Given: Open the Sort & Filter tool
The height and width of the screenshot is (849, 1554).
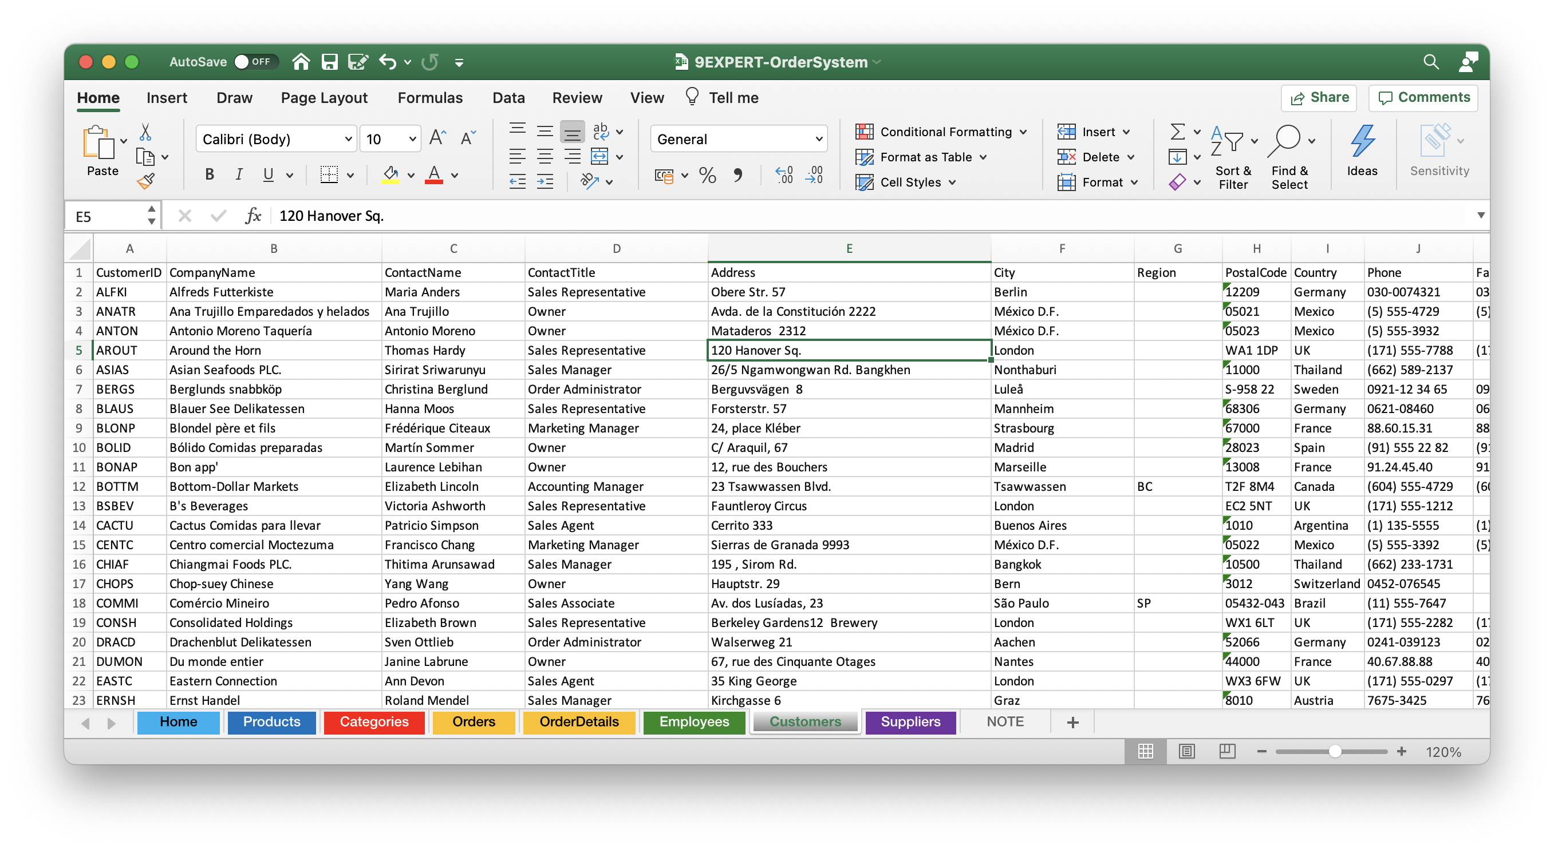Looking at the screenshot, I should [x=1233, y=157].
